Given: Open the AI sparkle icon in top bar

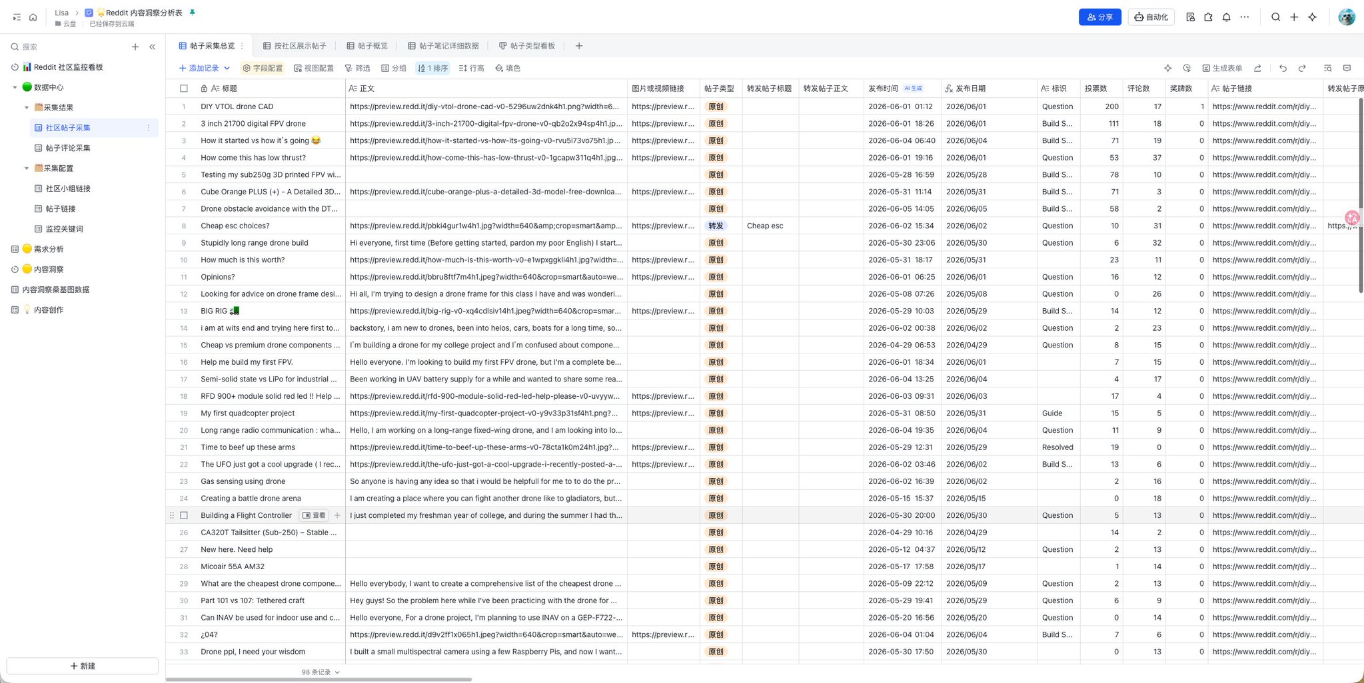Looking at the screenshot, I should 1312,17.
